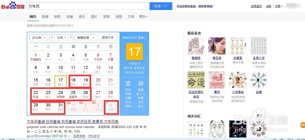Select December 13 廿二
This screenshot has width=305, height=140.
(x=98, y=70)
